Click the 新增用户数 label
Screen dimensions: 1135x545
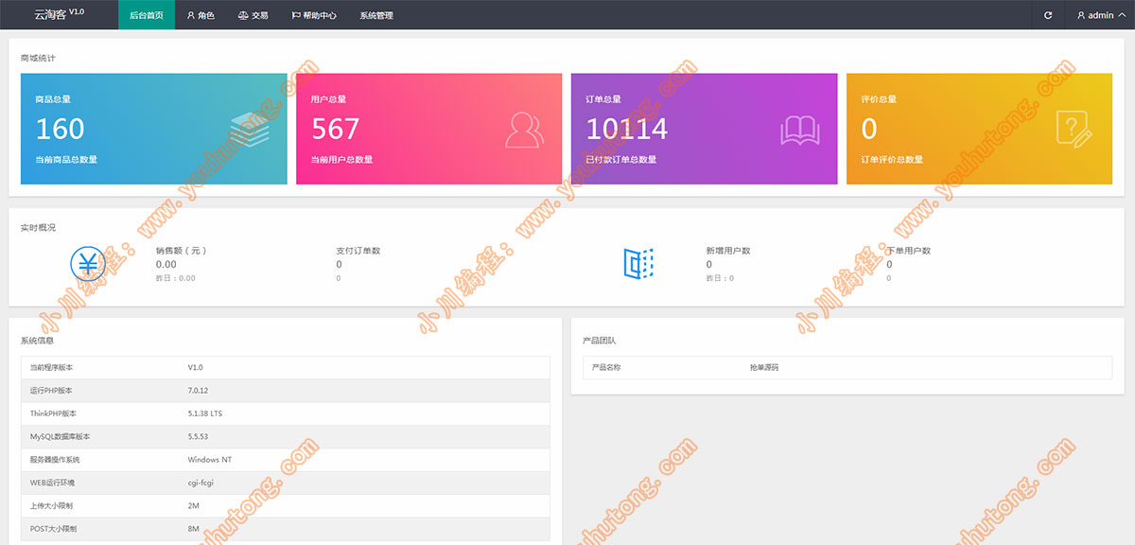pos(728,251)
